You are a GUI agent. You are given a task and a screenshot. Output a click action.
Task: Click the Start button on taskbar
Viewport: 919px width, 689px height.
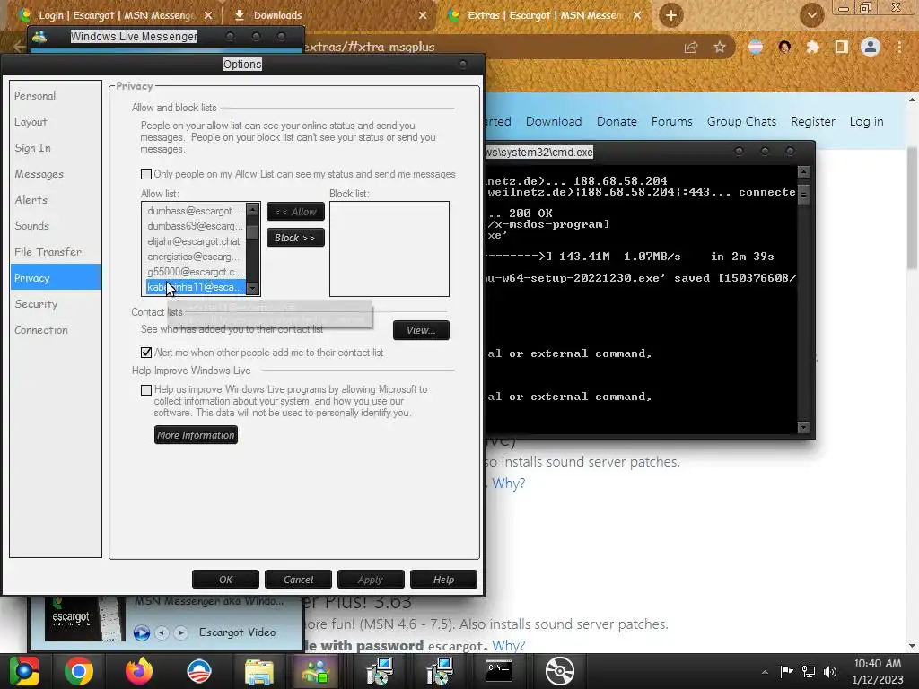click(x=23, y=671)
